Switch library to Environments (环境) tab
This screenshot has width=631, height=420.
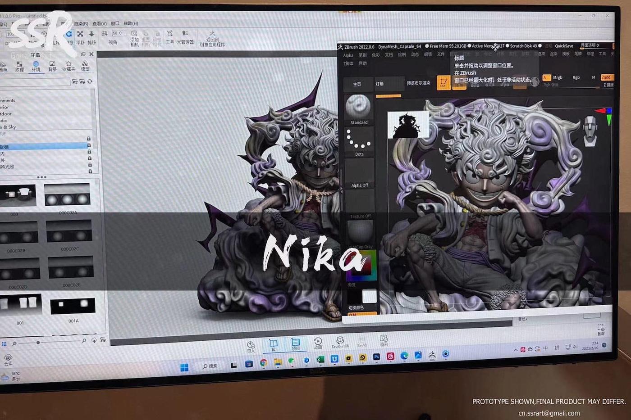tap(36, 66)
